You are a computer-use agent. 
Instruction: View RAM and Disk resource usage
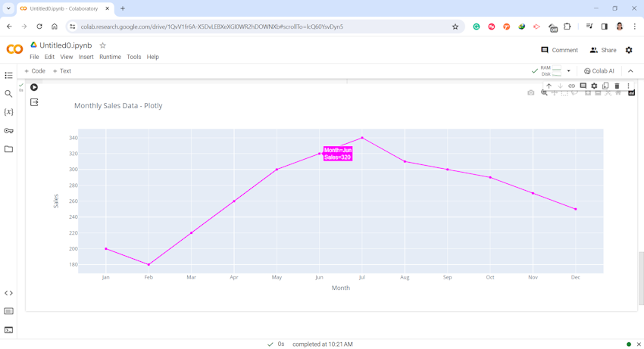coord(550,71)
